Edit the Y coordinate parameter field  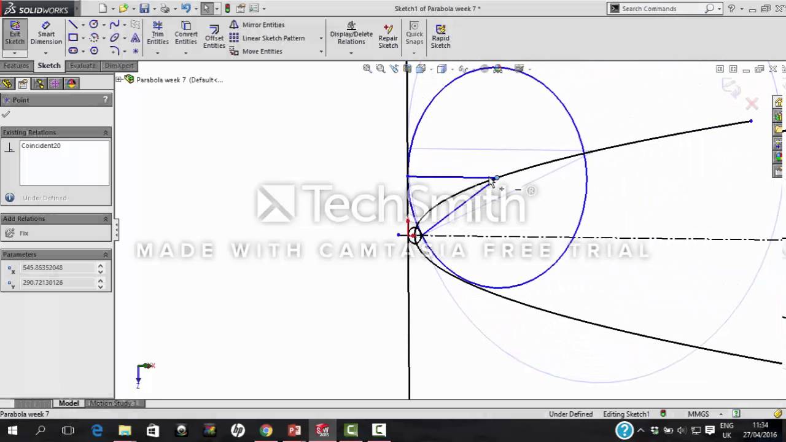[58, 282]
